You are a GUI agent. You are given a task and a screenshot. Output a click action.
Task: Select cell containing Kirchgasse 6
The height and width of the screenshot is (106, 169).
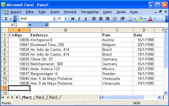pos(66,40)
